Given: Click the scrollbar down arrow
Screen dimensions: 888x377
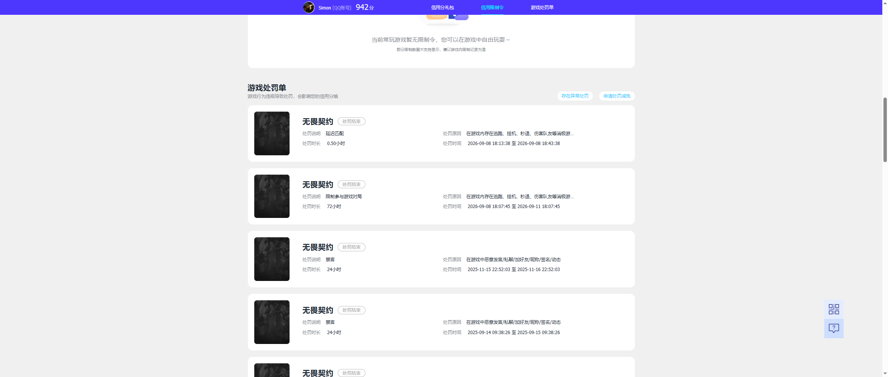Looking at the screenshot, I should click(885, 374).
